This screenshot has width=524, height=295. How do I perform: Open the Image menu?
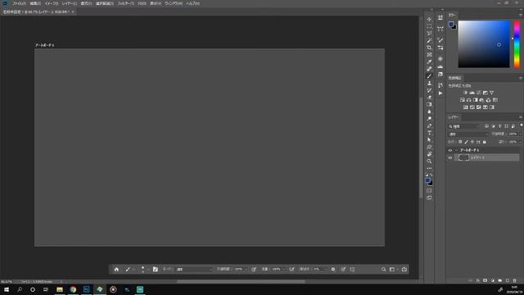51,3
